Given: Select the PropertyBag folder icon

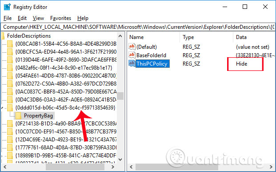Looking at the screenshot, I should [18, 116].
